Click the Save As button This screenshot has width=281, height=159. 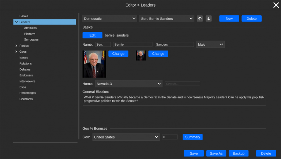(217, 154)
